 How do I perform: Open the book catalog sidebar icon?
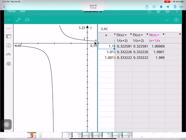(9, 45)
